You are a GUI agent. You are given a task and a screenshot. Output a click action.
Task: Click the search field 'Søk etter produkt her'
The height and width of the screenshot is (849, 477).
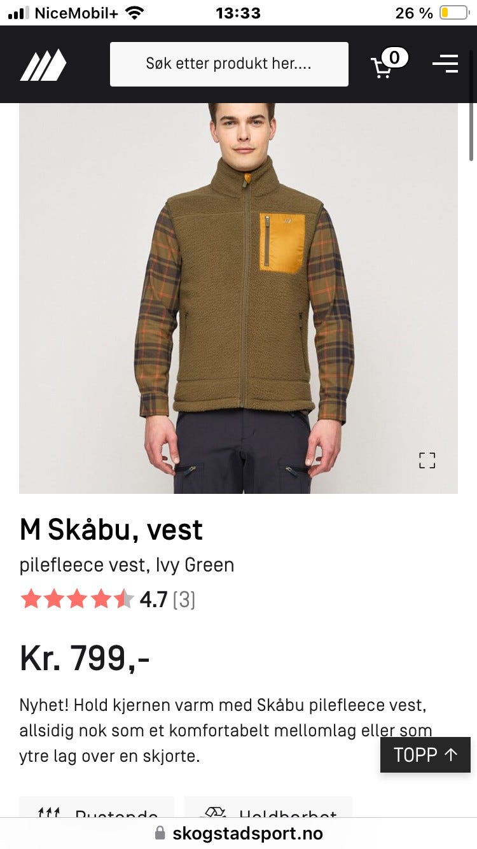click(229, 64)
